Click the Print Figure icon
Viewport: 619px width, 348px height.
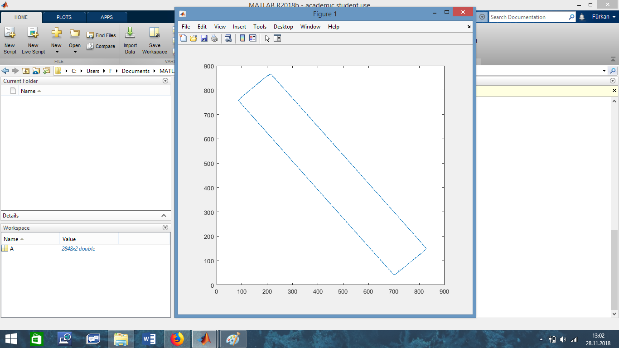[214, 39]
